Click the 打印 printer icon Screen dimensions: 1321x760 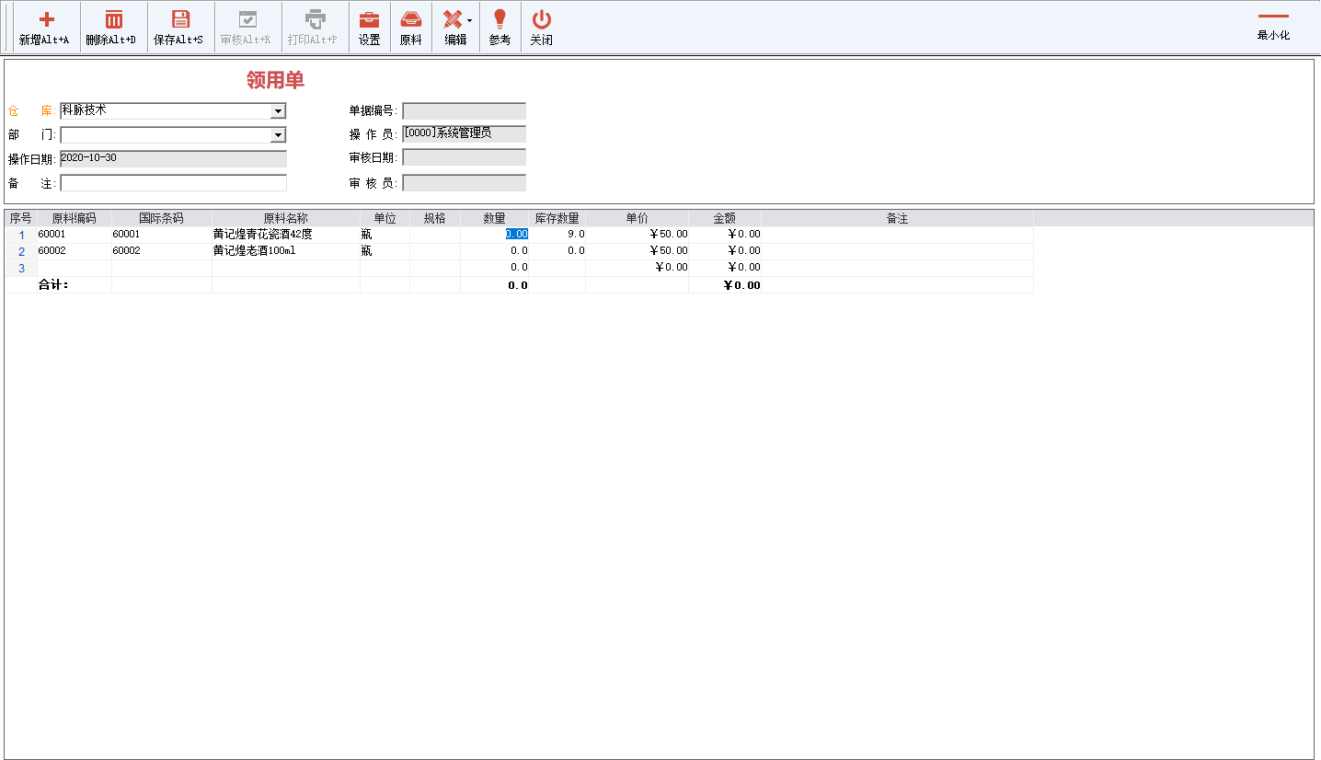coord(316,19)
